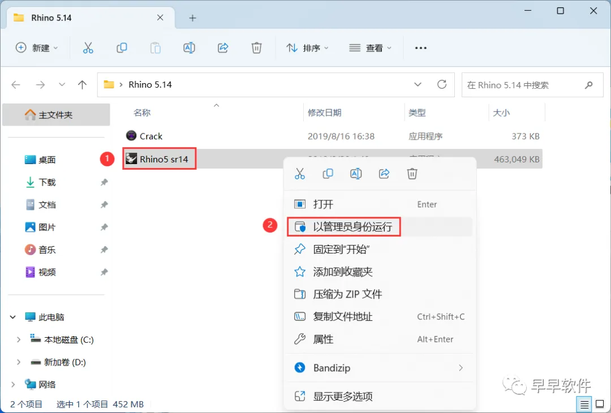Unpin 图片 using its pin icon
The width and height of the screenshot is (611, 413).
pyautogui.click(x=104, y=227)
